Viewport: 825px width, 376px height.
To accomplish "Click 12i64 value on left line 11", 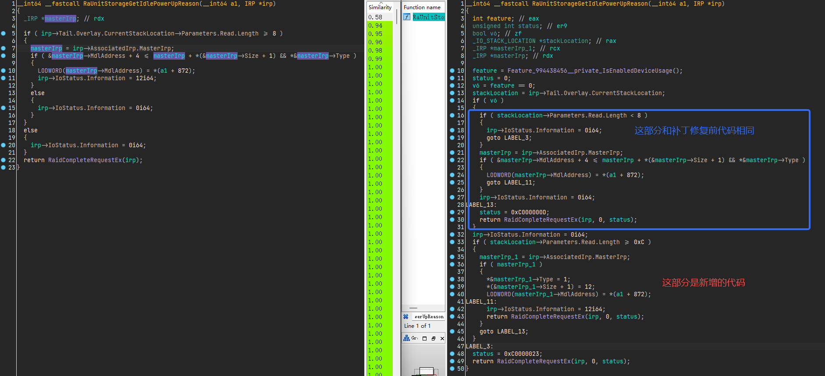I will [x=144, y=78].
